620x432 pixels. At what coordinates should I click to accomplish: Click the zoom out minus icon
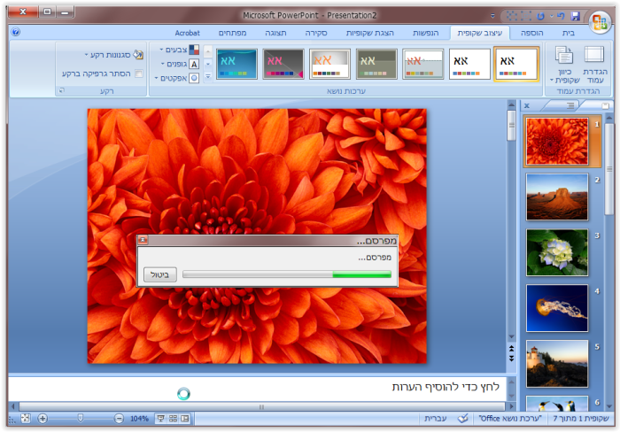coord(119,418)
